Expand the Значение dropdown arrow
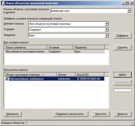Image resolution: width=135 pixels, height=126 pixels. tap(107, 35)
